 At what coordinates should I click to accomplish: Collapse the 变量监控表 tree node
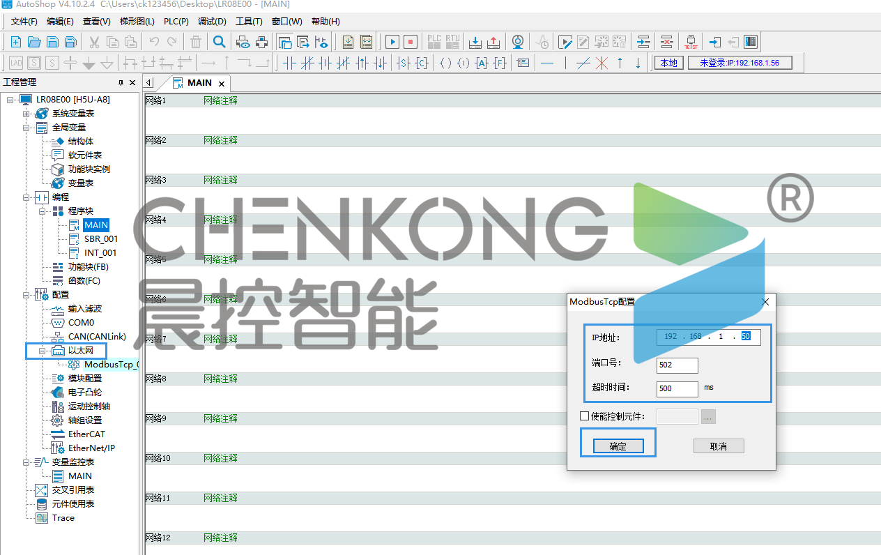[x=26, y=462]
